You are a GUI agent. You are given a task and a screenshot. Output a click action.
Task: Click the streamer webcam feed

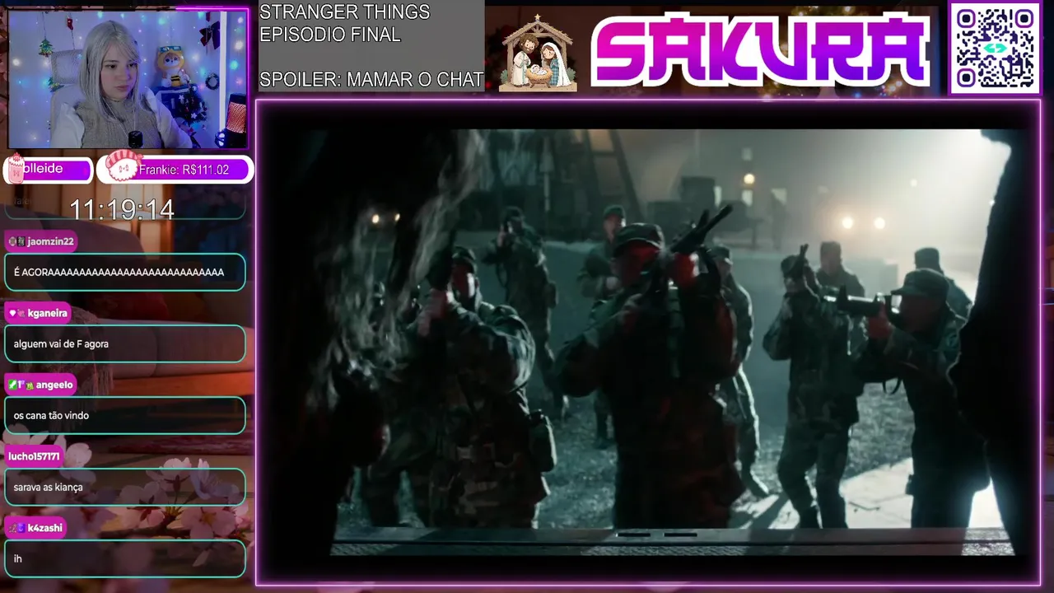click(128, 79)
